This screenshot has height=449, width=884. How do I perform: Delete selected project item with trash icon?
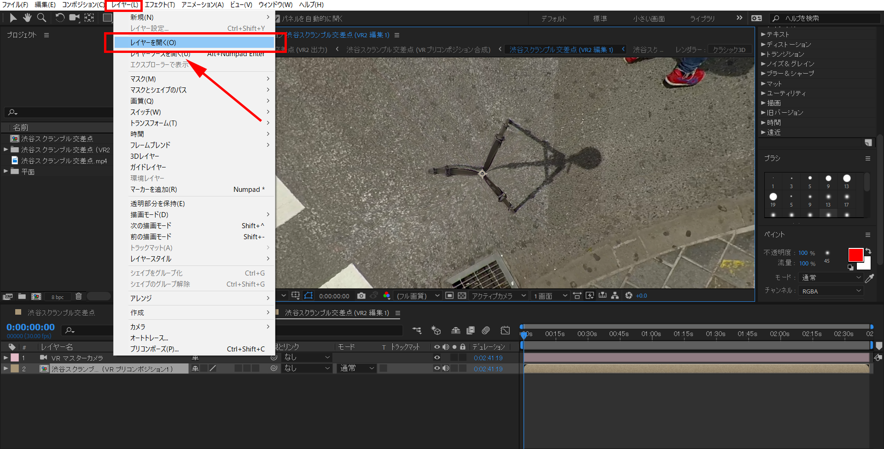(79, 297)
